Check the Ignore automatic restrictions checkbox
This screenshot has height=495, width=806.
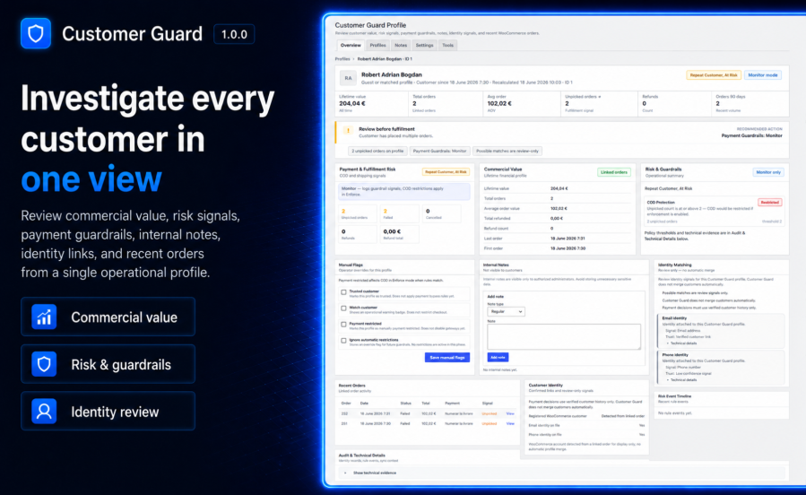click(x=343, y=341)
